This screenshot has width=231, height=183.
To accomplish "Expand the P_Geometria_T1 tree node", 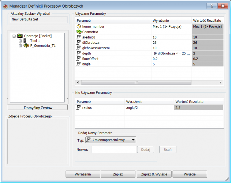I will point(20,46).
